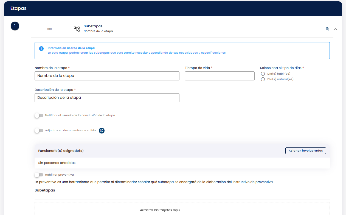Toggle Notificar al usuario de la conclusión

[x=39, y=115]
